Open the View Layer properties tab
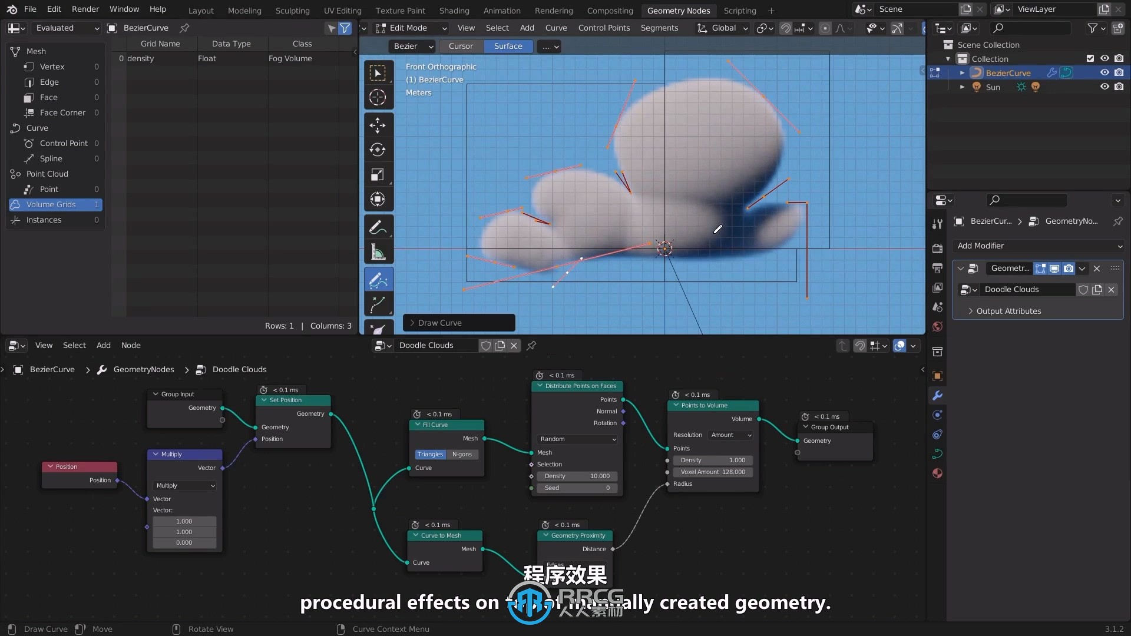Viewport: 1131px width, 636px height. pyautogui.click(x=937, y=287)
